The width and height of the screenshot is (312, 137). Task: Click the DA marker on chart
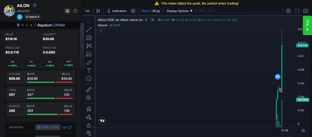[x=278, y=77]
